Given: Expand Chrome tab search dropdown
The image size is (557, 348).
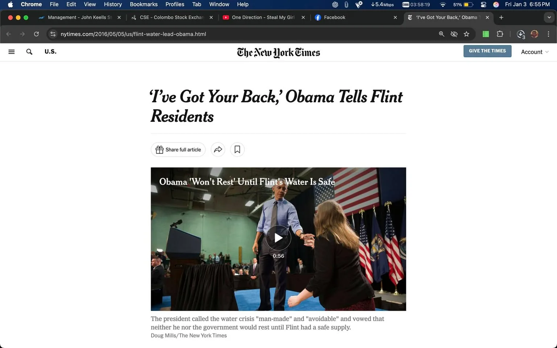Looking at the screenshot, I should [x=549, y=17].
